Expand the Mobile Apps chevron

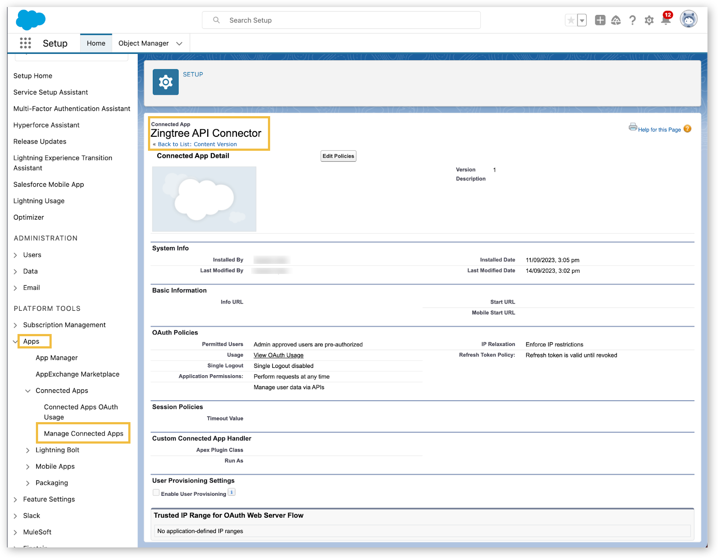[28, 467]
